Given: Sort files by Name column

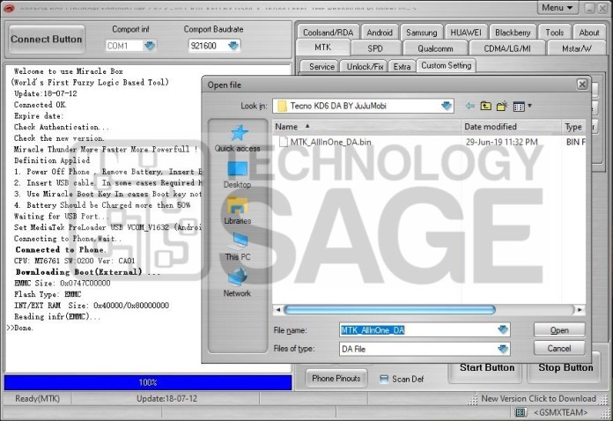Looking at the screenshot, I should pos(366,127).
